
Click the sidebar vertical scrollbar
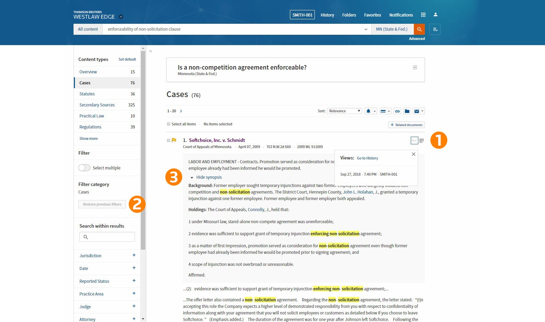pos(143,150)
